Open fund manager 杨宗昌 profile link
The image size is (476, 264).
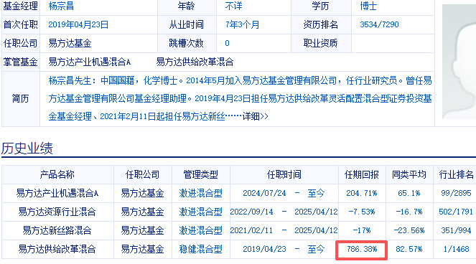[x=61, y=6]
